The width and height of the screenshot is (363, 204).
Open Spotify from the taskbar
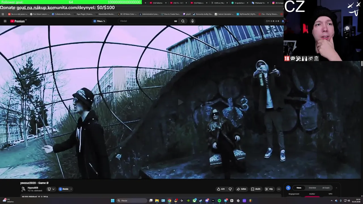click(219, 201)
